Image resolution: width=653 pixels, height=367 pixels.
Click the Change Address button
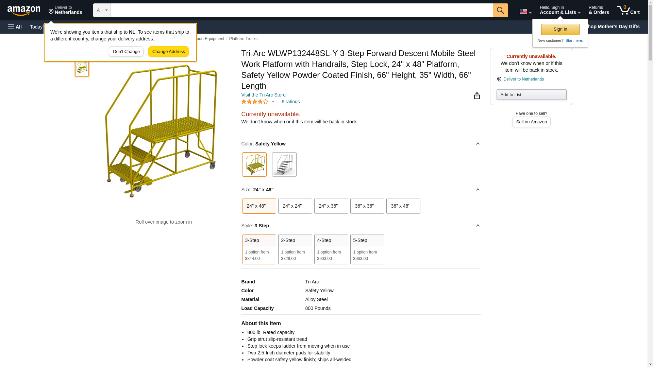tap(168, 52)
